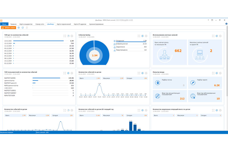Open the Карта инцидентов tab

point(26,24)
